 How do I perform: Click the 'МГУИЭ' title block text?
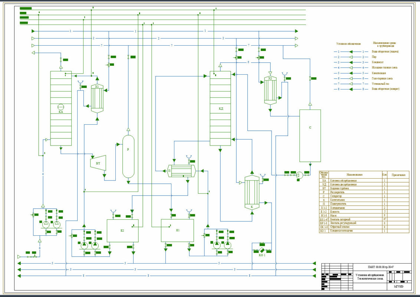click(399, 287)
